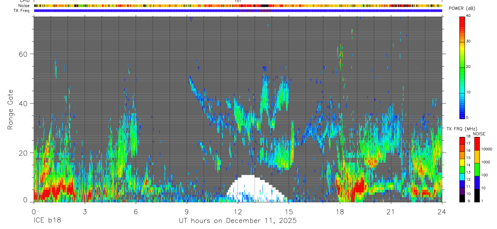Click the 60 range gate tick label

pyautogui.click(x=26, y=54)
